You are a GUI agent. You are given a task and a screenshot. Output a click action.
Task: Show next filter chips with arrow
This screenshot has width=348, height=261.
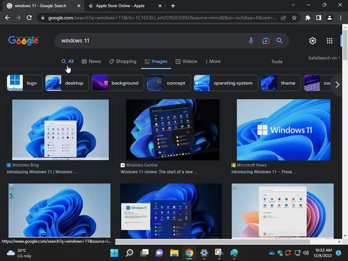tap(337, 85)
